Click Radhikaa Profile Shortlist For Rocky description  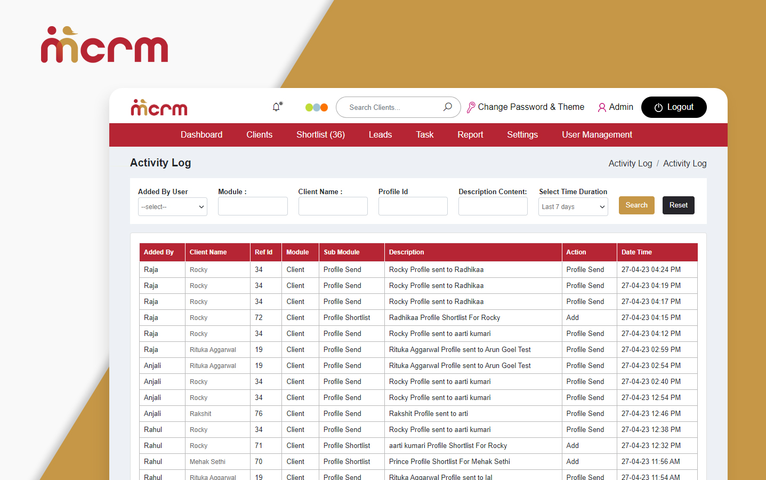pyautogui.click(x=445, y=317)
